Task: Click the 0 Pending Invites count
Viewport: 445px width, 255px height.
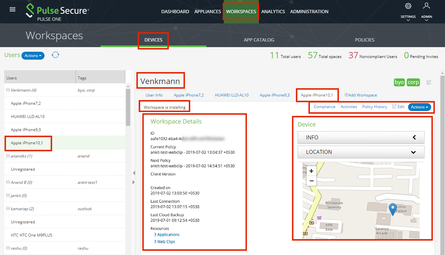Action: point(421,55)
